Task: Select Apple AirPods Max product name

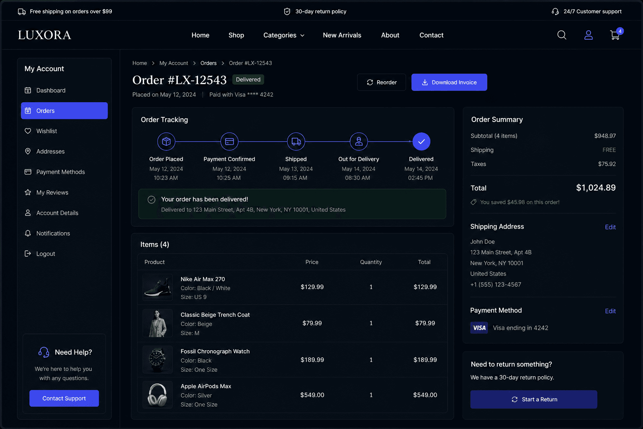Action: pyautogui.click(x=206, y=386)
